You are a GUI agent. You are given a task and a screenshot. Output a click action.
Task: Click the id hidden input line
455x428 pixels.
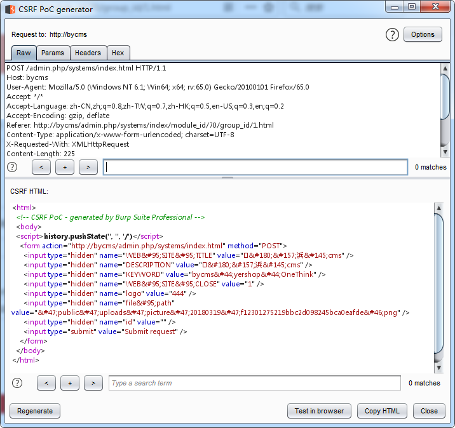click(x=100, y=322)
